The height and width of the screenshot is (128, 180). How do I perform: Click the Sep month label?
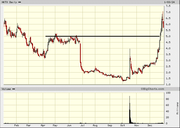coord(110,125)
